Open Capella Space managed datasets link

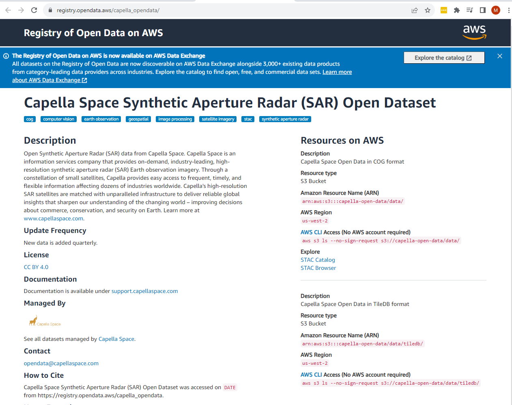click(116, 339)
